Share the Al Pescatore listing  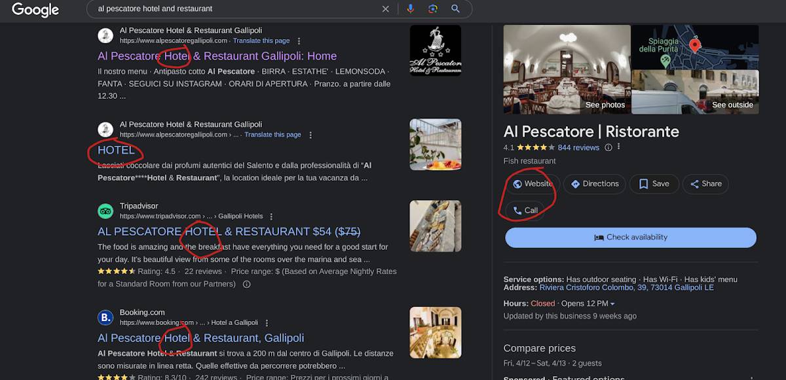click(x=705, y=184)
